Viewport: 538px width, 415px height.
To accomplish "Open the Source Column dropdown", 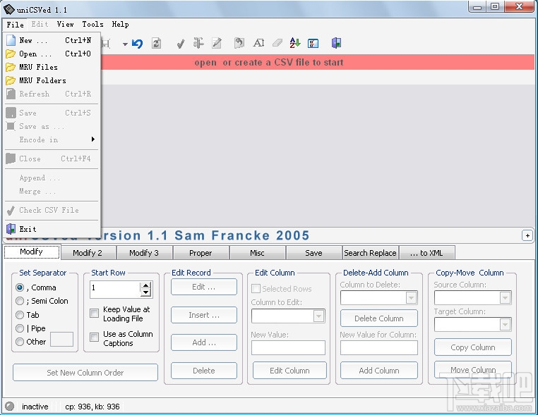I will click(505, 297).
